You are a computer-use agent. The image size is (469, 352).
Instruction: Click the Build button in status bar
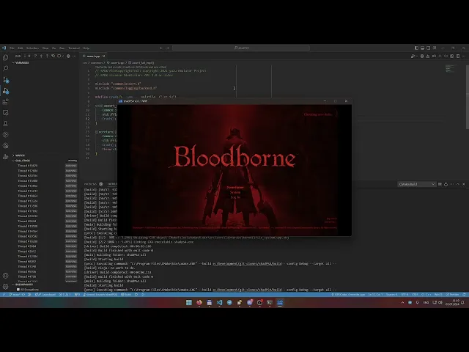click(x=126, y=295)
